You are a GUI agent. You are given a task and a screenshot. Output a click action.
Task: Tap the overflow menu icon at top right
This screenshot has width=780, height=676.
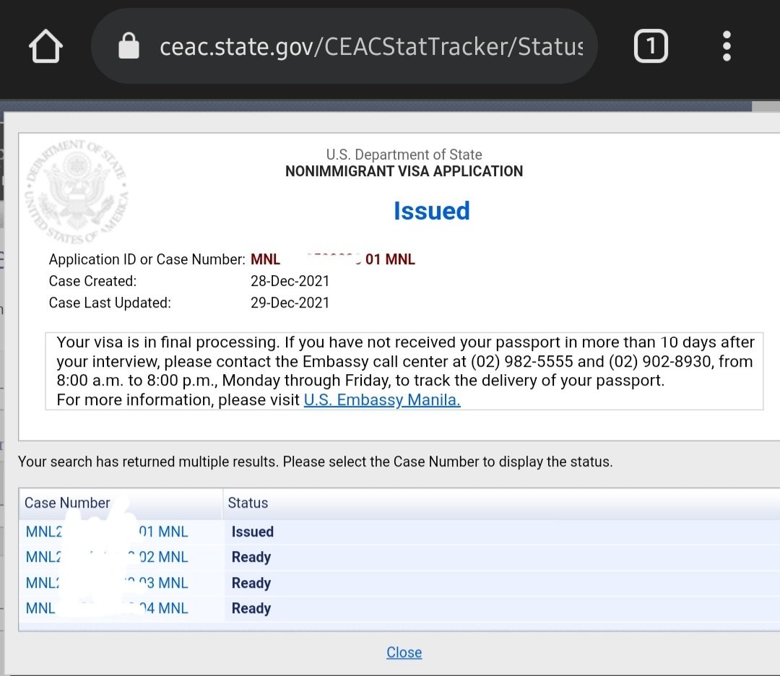tap(726, 45)
